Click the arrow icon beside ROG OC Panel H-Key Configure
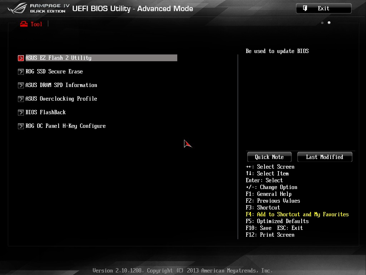366x275 pixels. [21, 126]
